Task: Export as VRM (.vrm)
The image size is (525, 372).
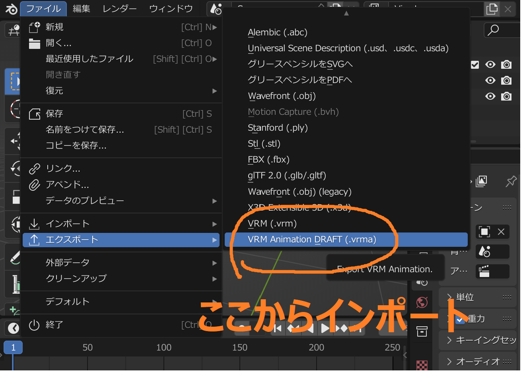Action: (x=346, y=224)
